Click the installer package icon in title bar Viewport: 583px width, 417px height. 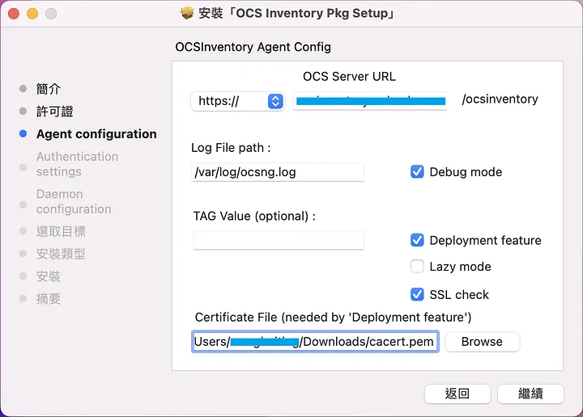pos(187,14)
